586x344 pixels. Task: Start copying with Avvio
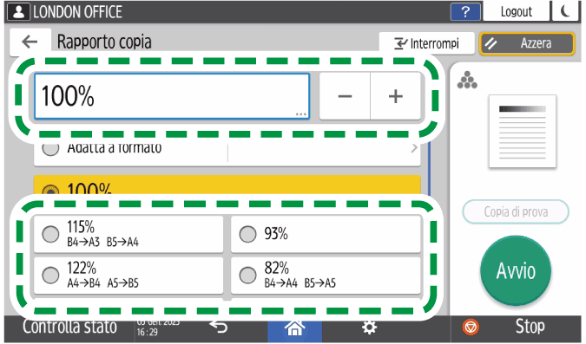coord(516,270)
